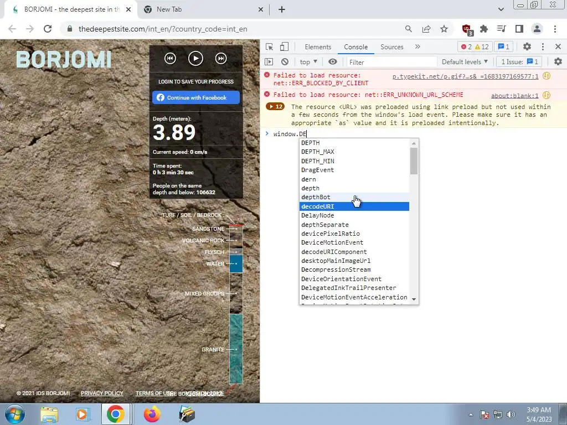Click the play button on Borjomi panel
The image size is (567, 425).
tap(195, 59)
